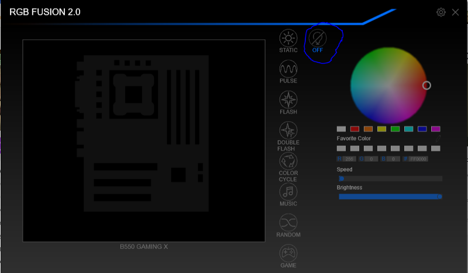Viewport: 468px width, 273px height.
Task: Select the Game lighting mode
Action: (288, 253)
